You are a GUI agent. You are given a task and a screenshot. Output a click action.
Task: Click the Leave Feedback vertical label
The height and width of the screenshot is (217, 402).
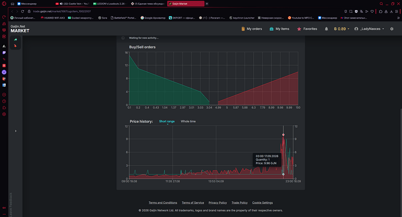pos(10,205)
